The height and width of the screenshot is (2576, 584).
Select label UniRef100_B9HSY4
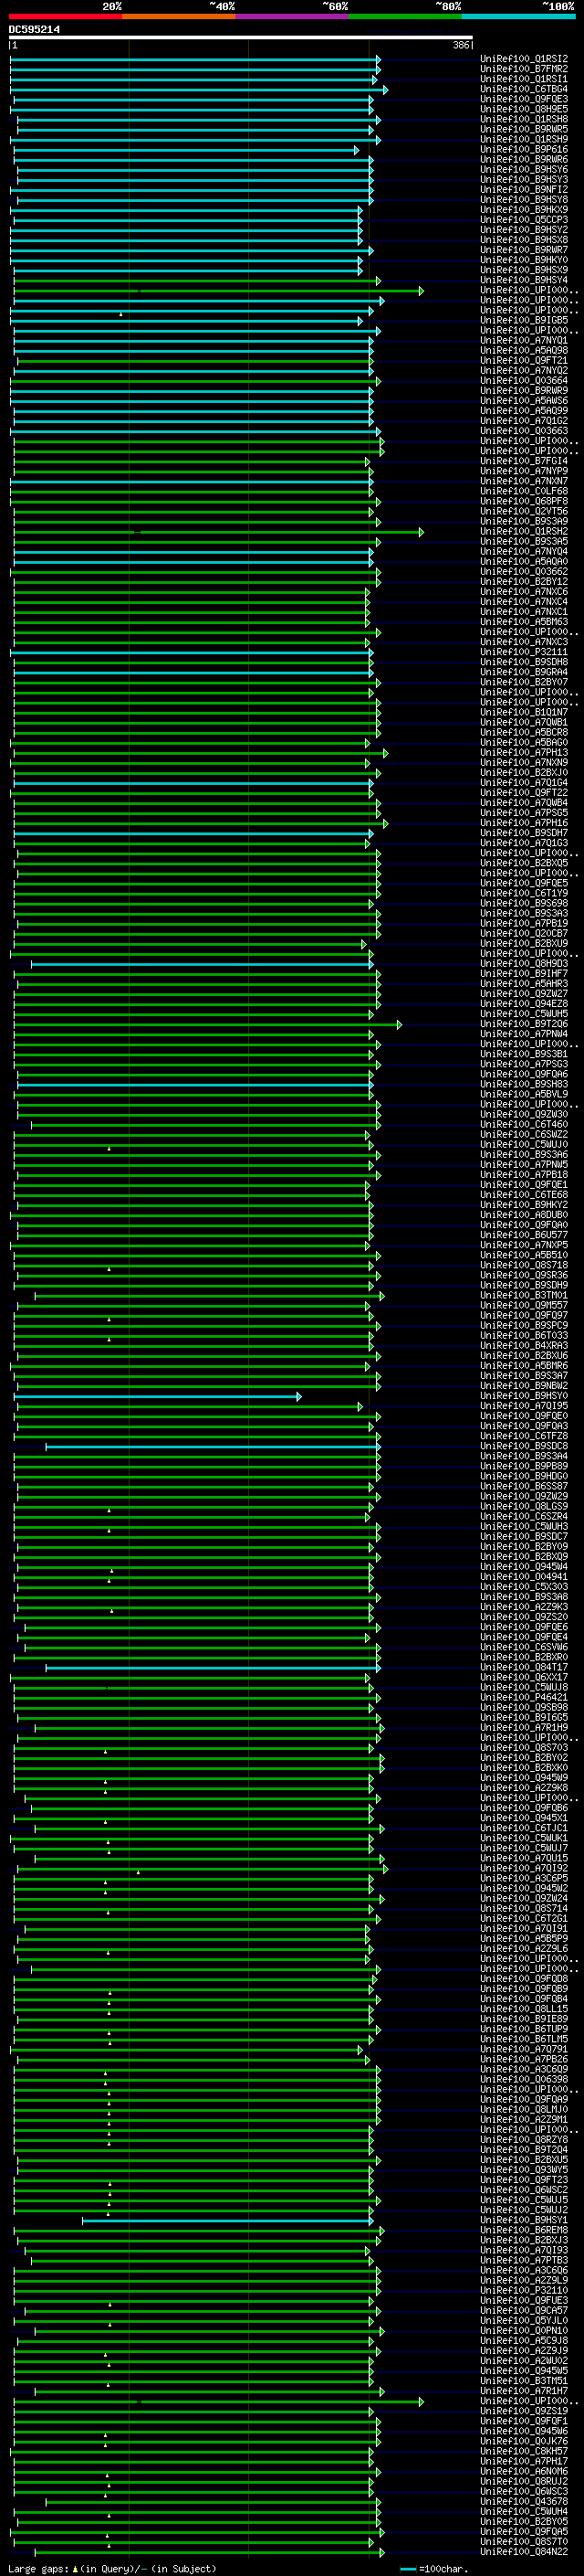point(524,280)
